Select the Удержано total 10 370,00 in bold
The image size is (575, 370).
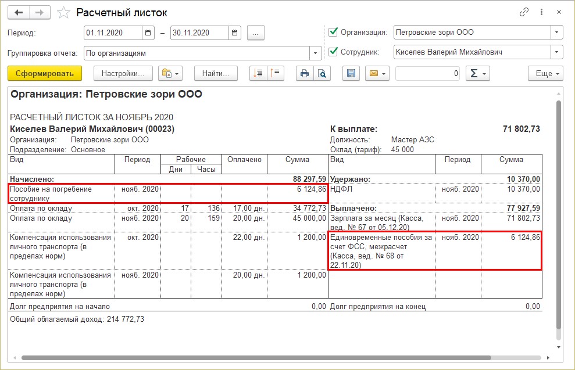click(x=523, y=179)
